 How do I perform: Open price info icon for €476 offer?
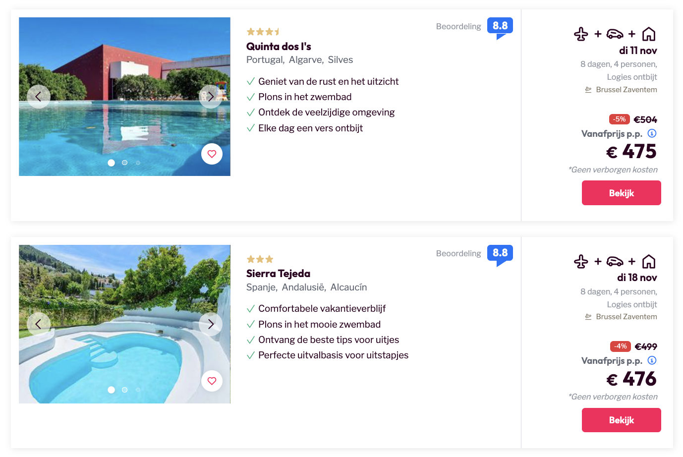pos(652,360)
